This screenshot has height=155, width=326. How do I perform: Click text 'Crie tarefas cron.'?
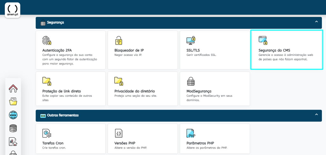54,148
